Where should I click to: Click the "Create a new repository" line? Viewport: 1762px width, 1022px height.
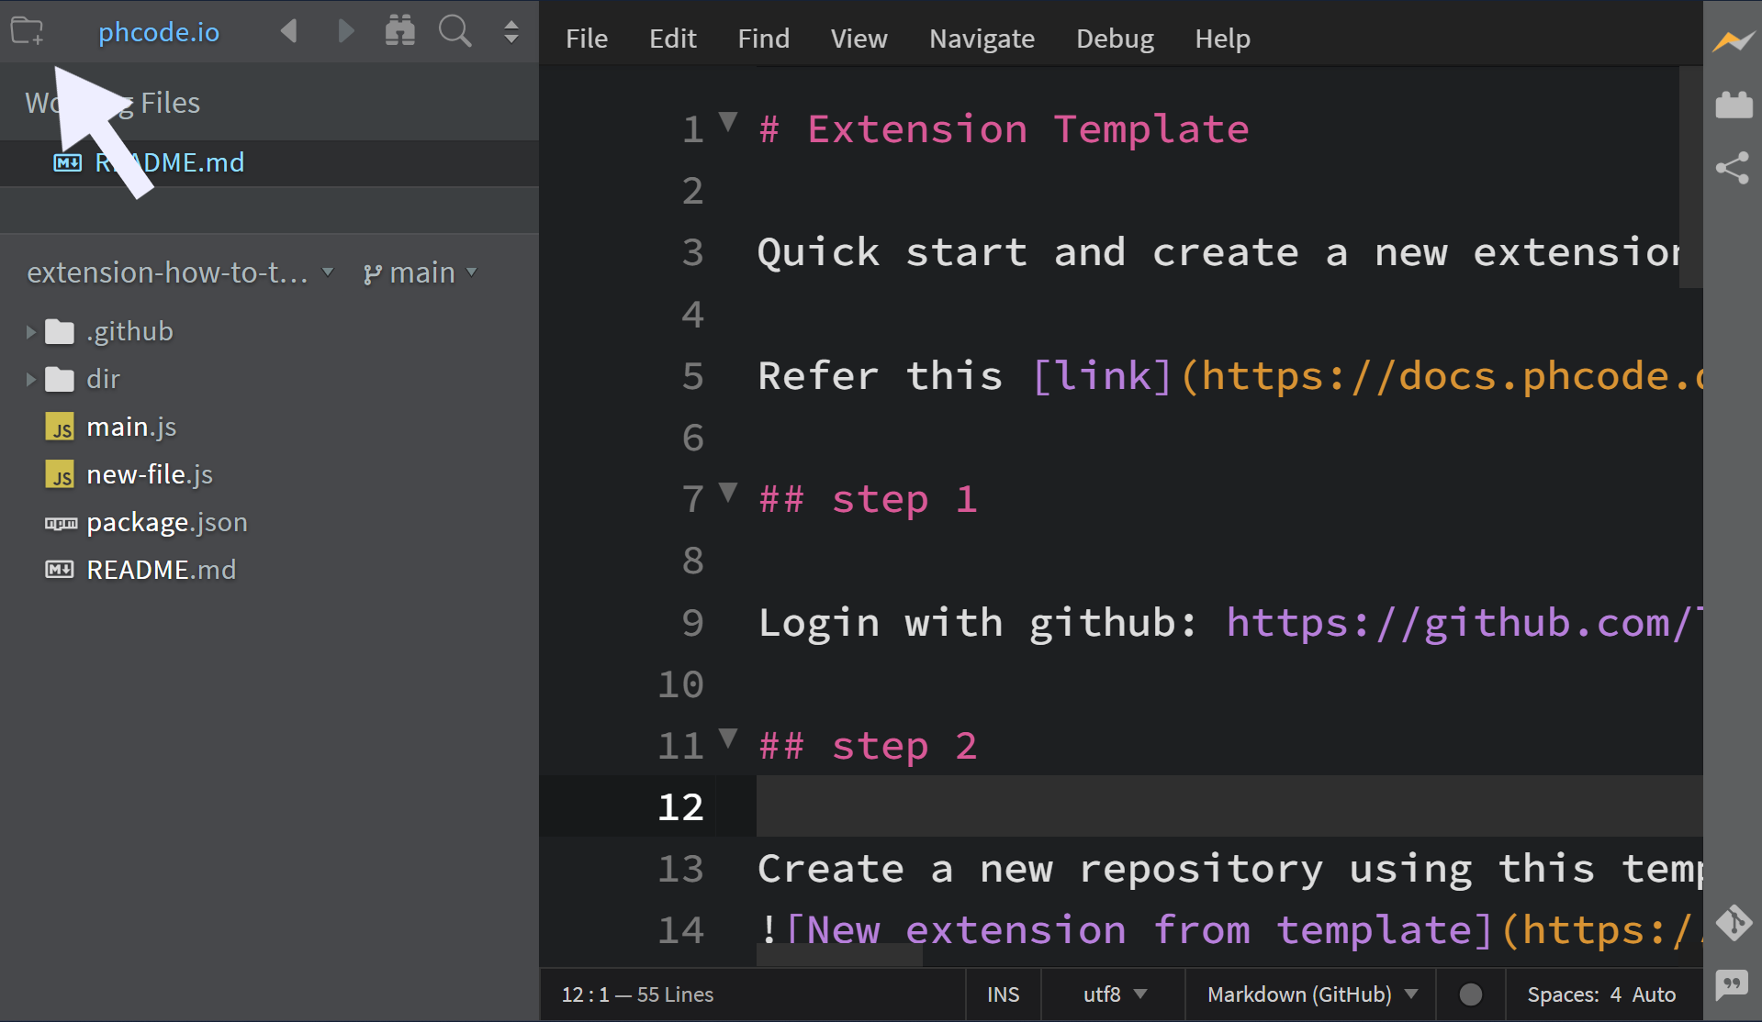(x=1230, y=869)
